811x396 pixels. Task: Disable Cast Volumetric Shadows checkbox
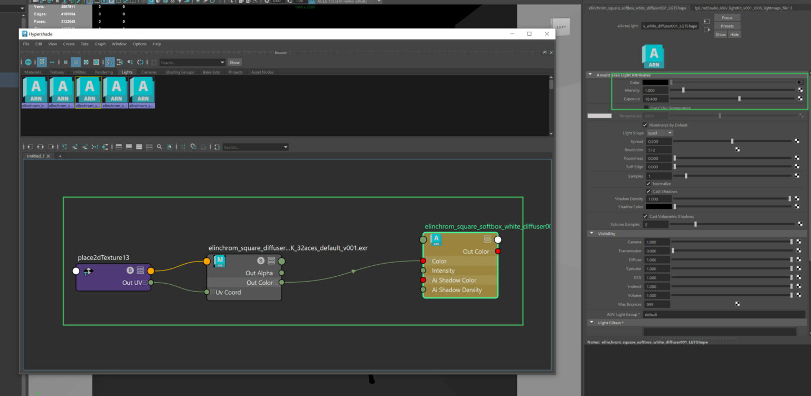645,216
